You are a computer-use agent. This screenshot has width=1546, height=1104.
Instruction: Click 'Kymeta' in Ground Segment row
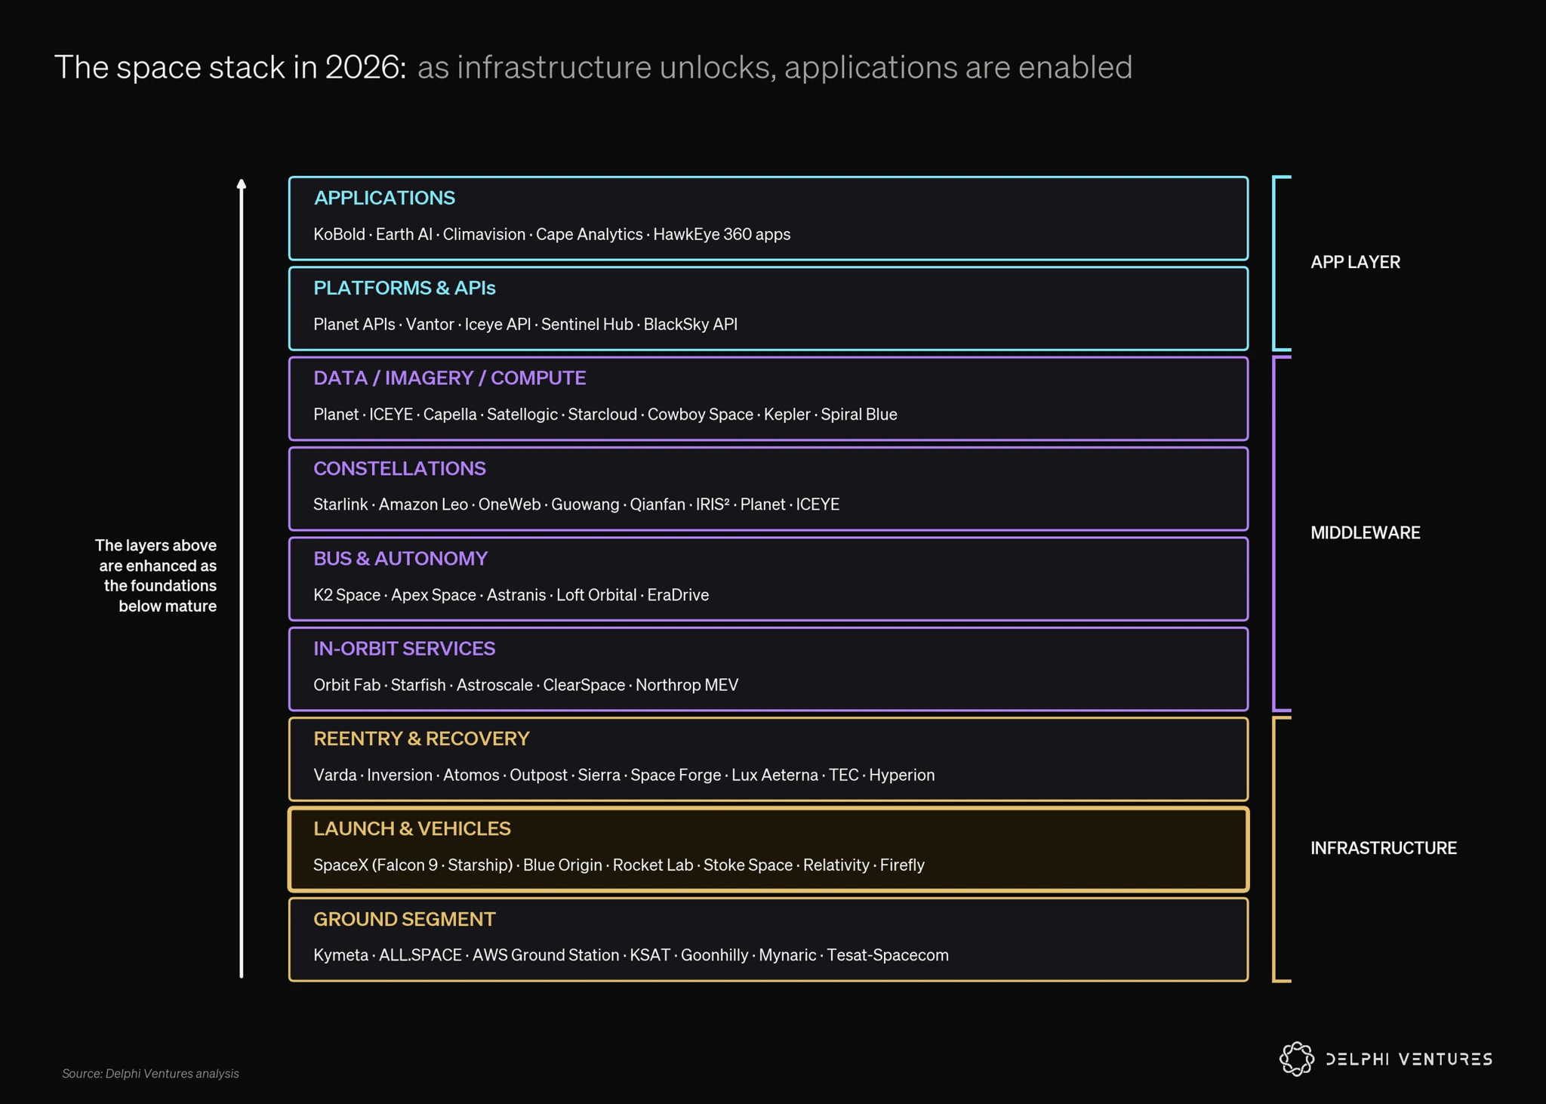pyautogui.click(x=341, y=955)
